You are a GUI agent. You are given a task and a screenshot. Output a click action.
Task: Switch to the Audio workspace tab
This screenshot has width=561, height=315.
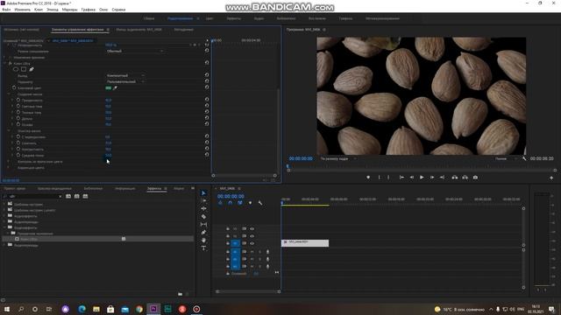coord(259,18)
